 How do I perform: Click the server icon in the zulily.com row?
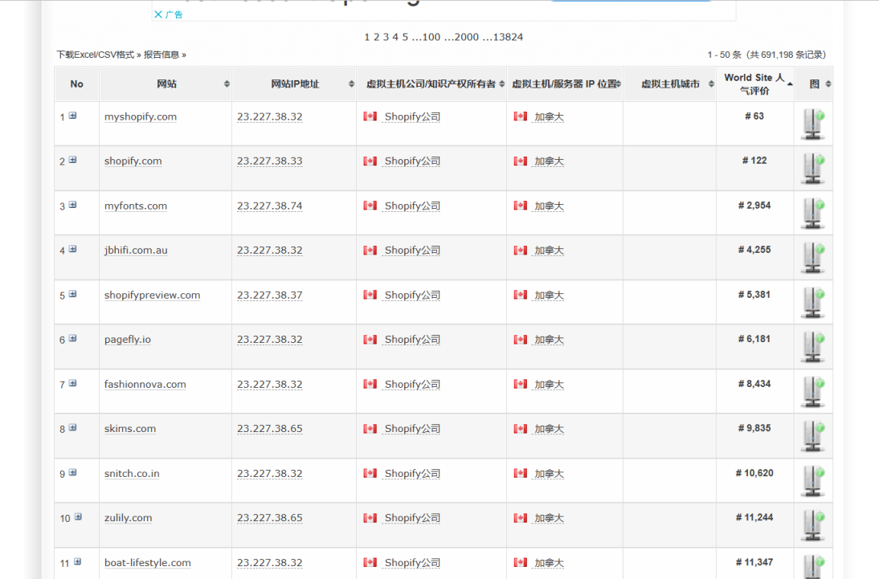(813, 525)
